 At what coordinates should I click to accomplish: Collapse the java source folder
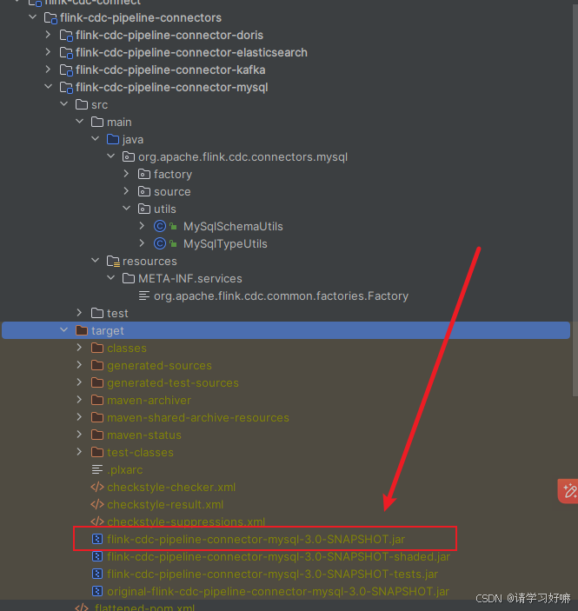(x=96, y=139)
